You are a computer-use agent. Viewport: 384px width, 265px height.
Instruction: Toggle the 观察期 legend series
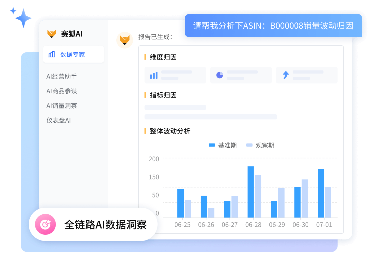260,145
